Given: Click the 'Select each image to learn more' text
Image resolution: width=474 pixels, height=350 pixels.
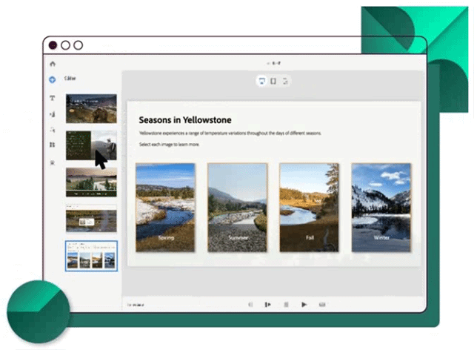Looking at the screenshot, I should (x=169, y=145).
